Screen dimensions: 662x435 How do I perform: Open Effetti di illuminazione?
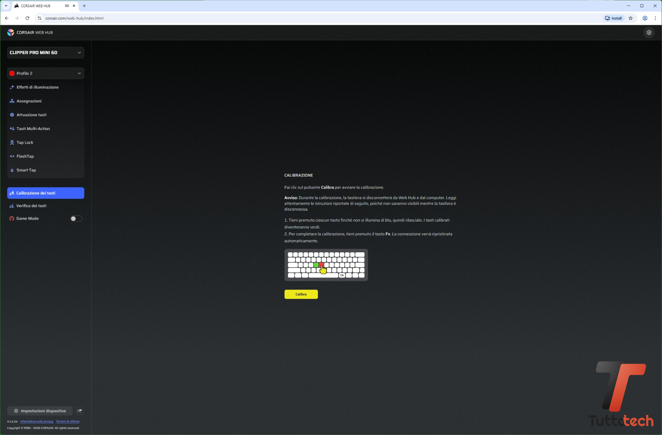click(x=46, y=87)
